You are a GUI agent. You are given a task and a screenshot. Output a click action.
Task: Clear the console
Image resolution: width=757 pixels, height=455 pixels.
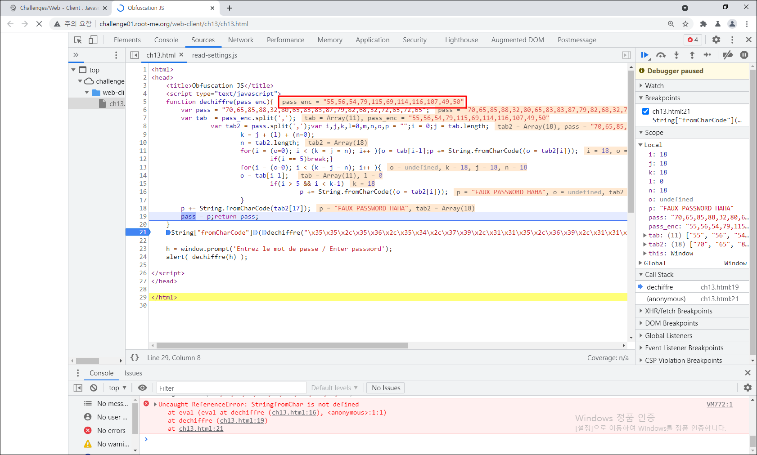click(94, 388)
